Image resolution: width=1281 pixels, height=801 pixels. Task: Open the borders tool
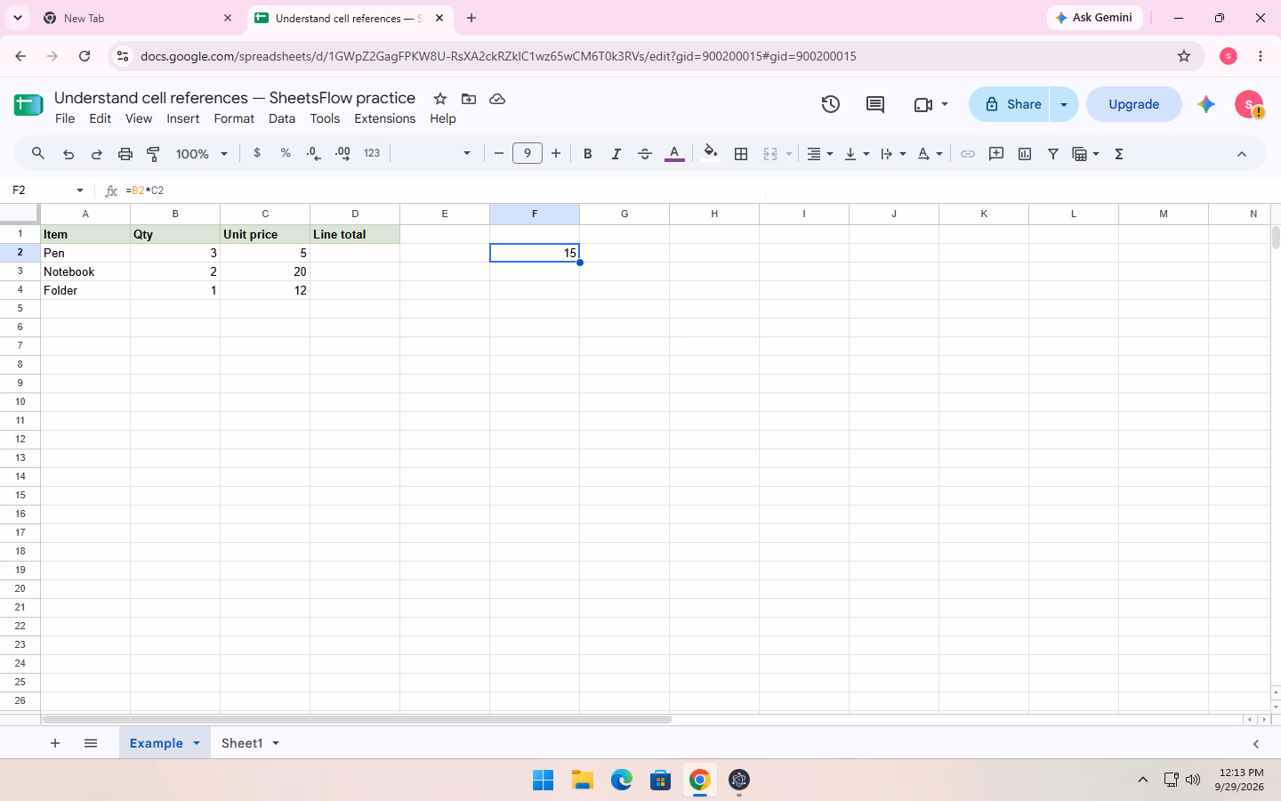741,154
